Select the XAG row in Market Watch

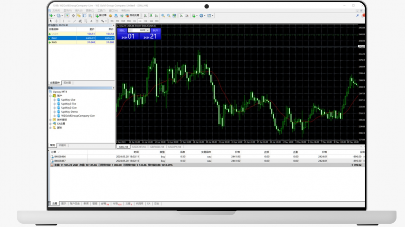click(x=82, y=42)
